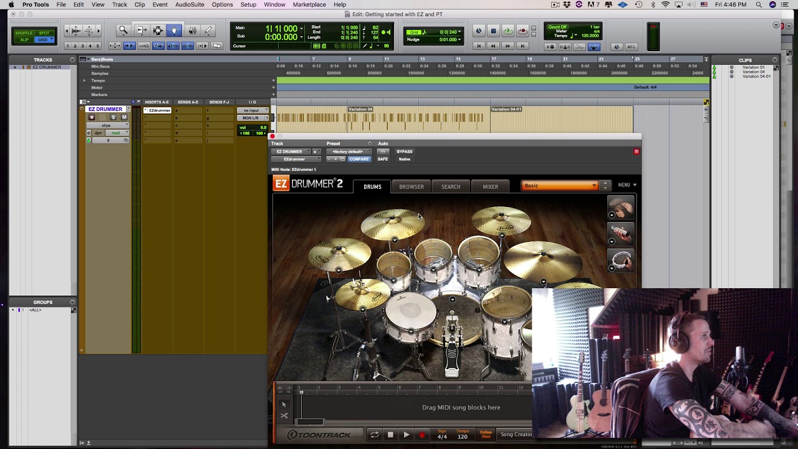Open the Basic kit preset dropdown
798x449 pixels.
coord(559,185)
